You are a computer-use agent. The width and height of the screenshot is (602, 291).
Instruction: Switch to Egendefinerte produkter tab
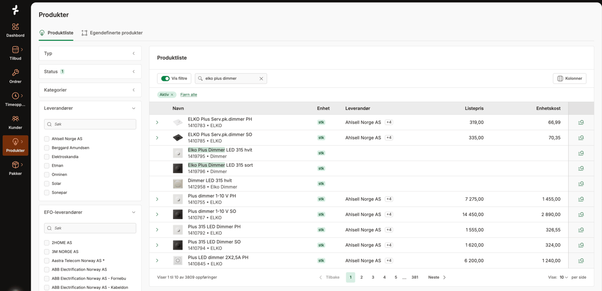(112, 33)
